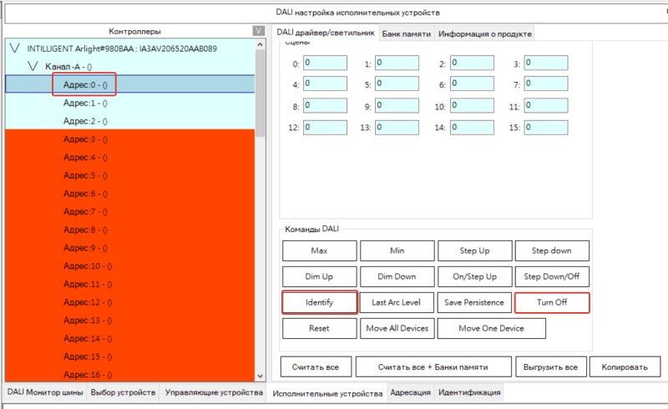Click the Last Arc Level button
668x409 pixels.
tap(397, 302)
